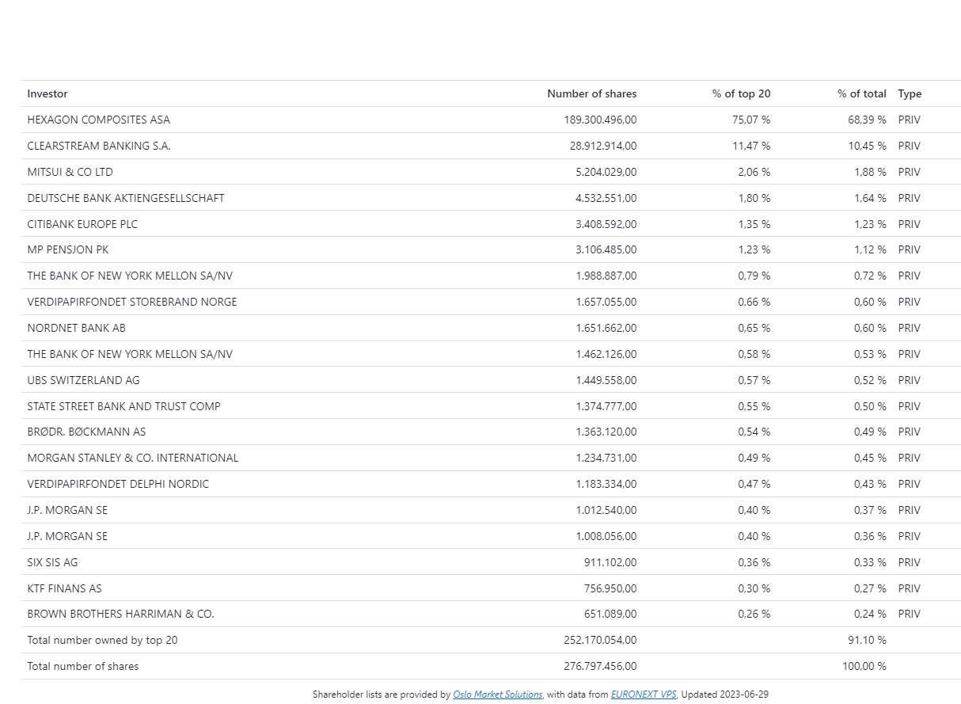The image size is (961, 704).
Task: Select the UBS SWITZERLAND AG row
Action: pos(83,380)
